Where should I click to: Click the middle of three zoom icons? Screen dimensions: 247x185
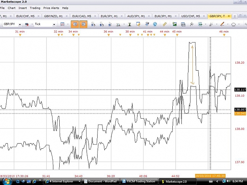(x=102, y=24)
